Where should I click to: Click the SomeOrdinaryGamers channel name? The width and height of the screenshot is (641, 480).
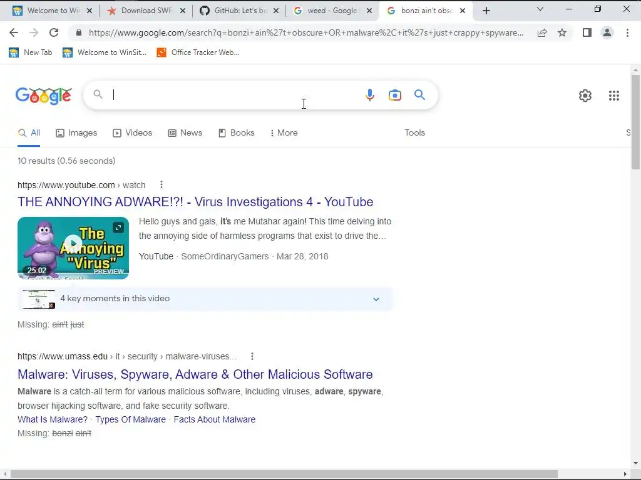click(x=225, y=257)
